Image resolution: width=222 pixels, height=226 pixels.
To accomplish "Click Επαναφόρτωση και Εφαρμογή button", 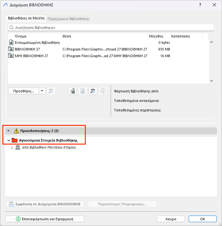I will [x=45, y=219].
